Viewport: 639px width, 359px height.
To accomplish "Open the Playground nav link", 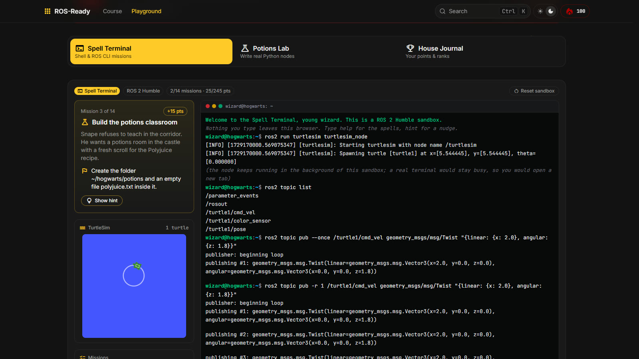I will click(146, 11).
